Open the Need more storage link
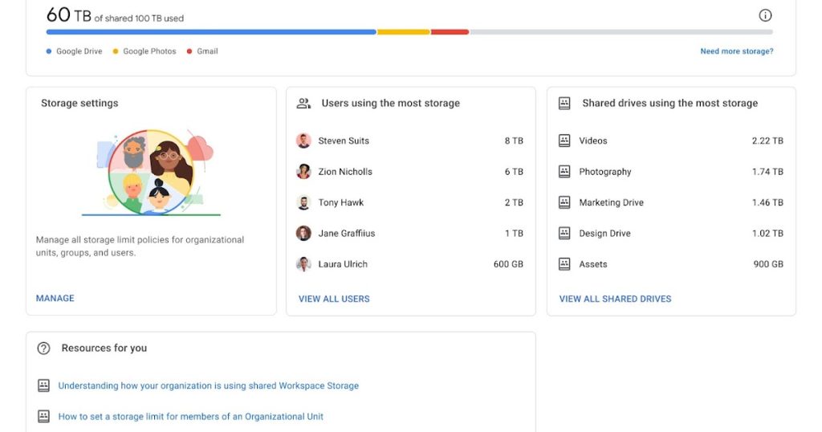This screenshot has height=432, width=822. tap(736, 51)
